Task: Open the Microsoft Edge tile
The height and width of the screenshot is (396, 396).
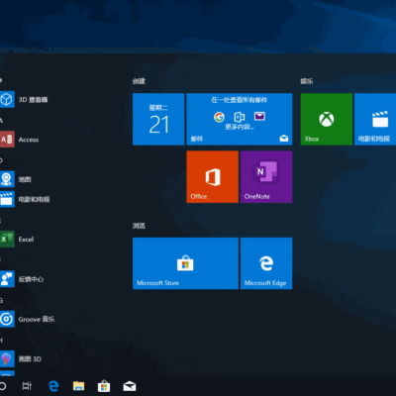Action: coord(266,263)
